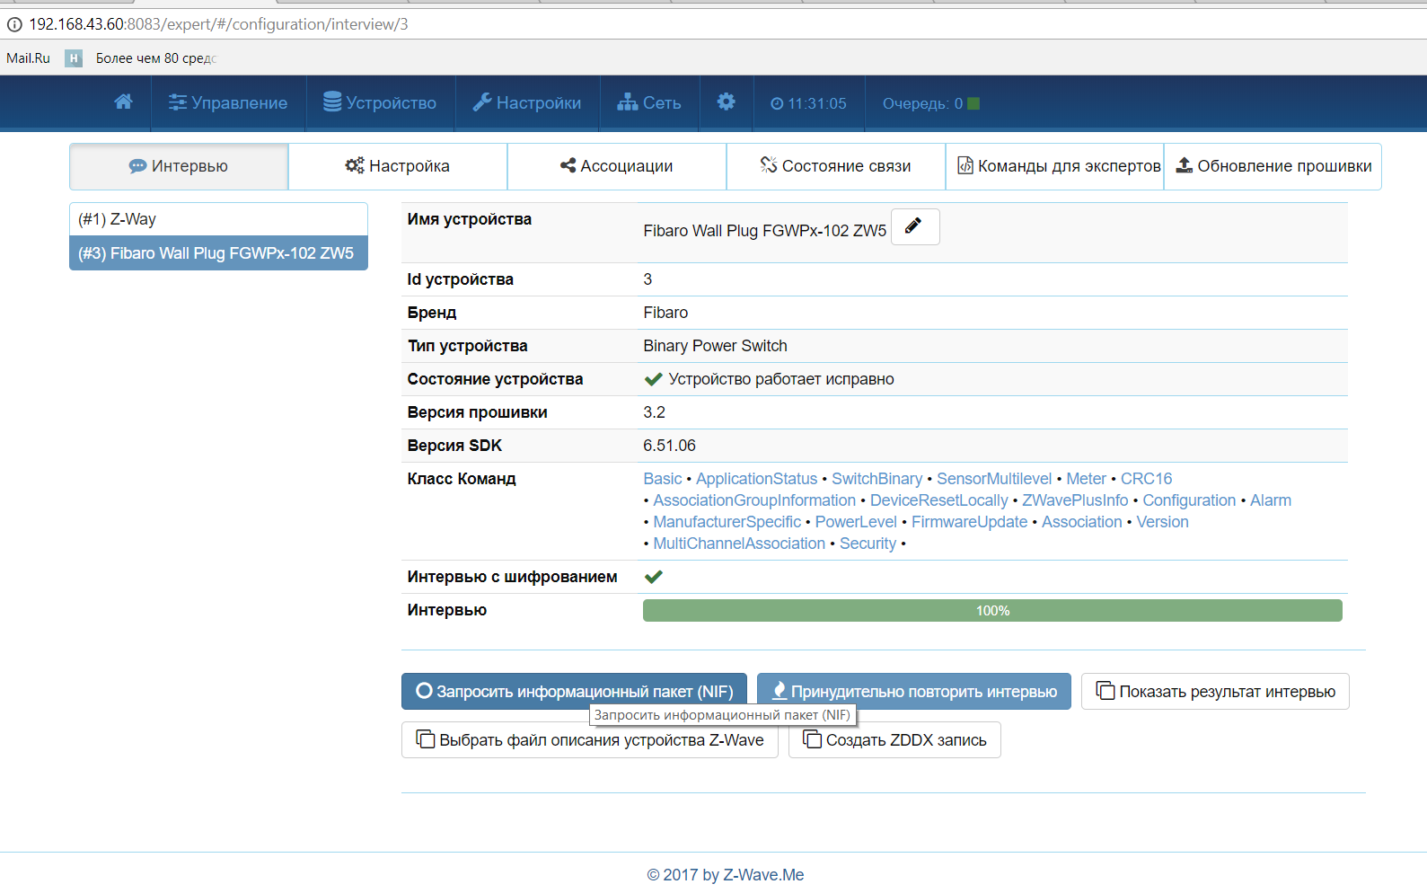Open the Configuration command class link
Image resolution: width=1427 pixels, height=893 pixels.
[x=1189, y=500]
